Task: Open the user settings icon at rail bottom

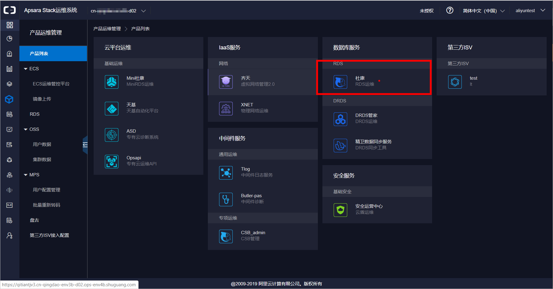Action: (10, 235)
